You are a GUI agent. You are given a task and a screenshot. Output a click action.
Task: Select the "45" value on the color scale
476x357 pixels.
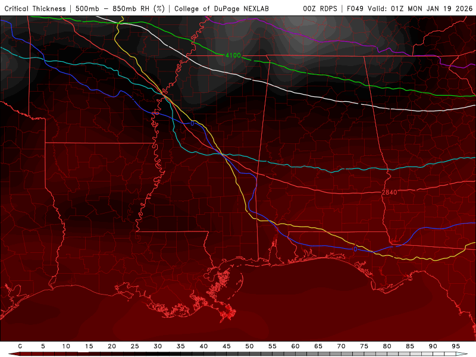pyautogui.click(x=227, y=346)
